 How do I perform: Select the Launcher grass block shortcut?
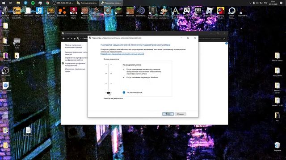(x=118, y=12)
